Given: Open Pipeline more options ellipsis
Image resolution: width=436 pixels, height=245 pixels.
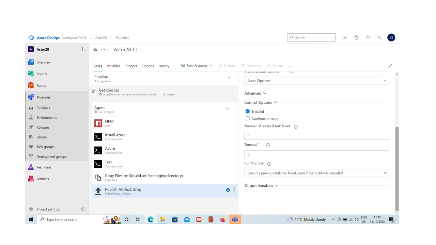Looking at the screenshot, I should (x=230, y=78).
